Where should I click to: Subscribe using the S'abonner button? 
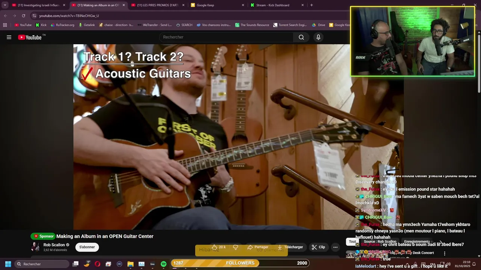click(x=87, y=247)
